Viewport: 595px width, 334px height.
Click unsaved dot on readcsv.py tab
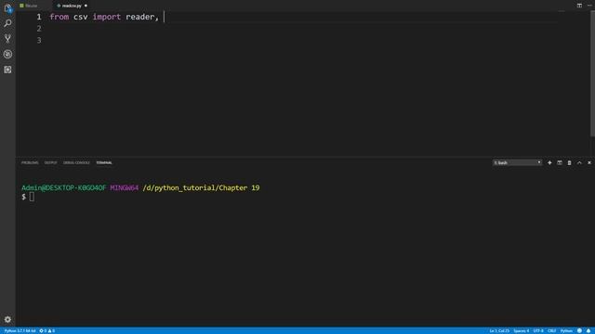(x=86, y=6)
